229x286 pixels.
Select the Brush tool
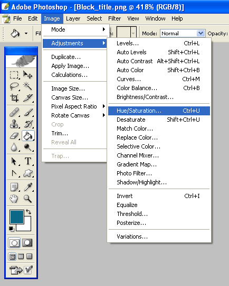click(x=28, y=112)
